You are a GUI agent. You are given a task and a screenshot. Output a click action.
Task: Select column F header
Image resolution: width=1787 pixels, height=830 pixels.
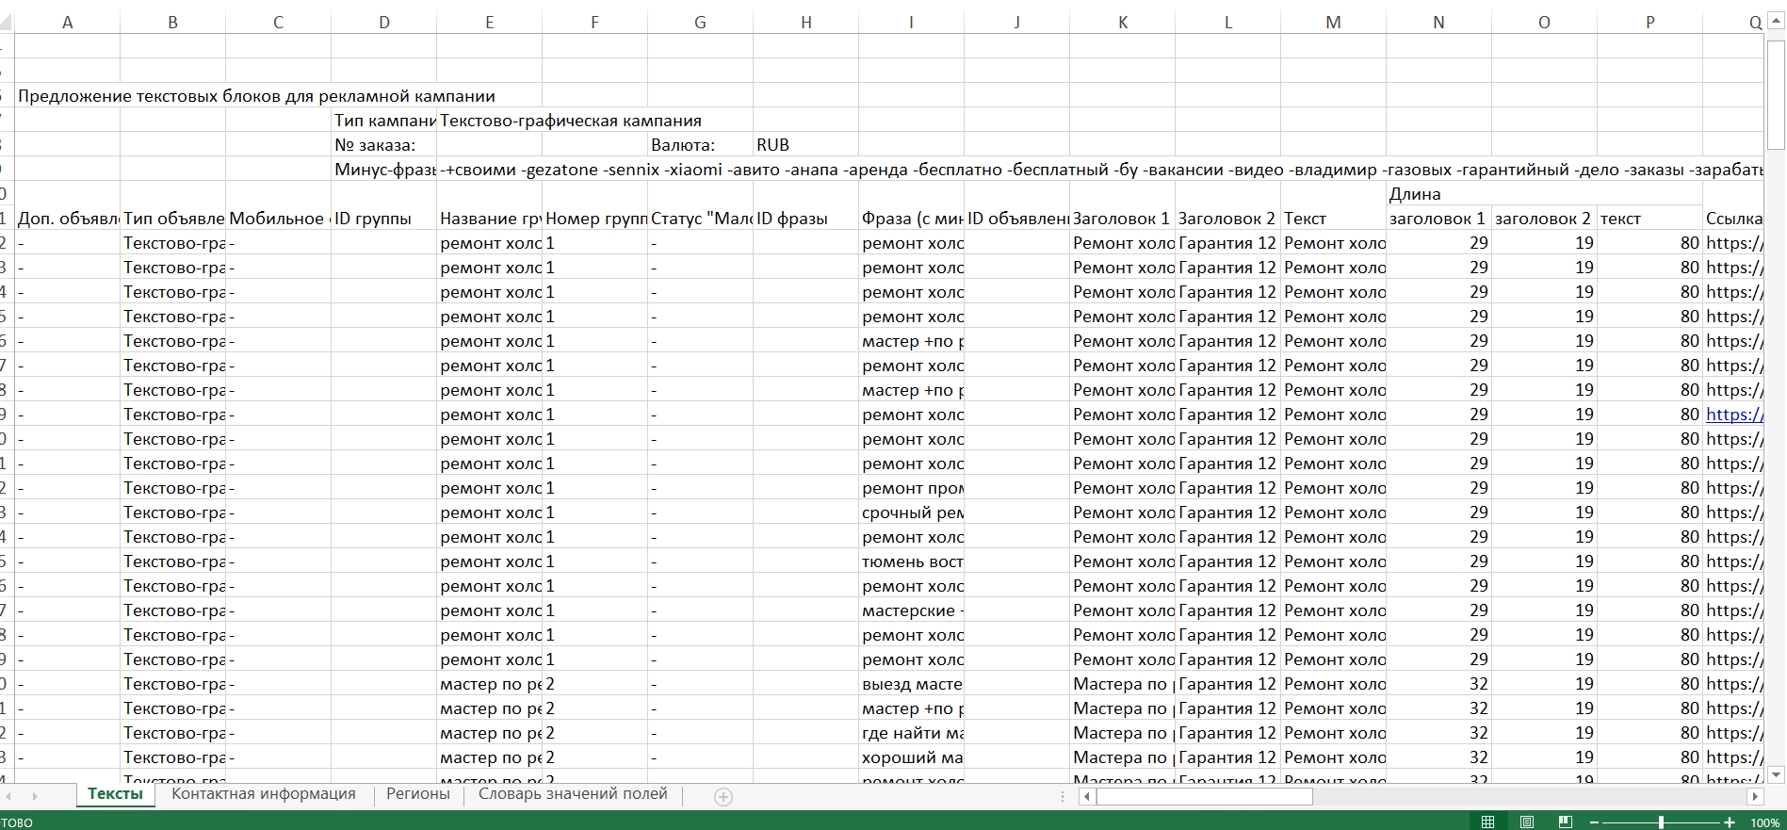point(595,23)
